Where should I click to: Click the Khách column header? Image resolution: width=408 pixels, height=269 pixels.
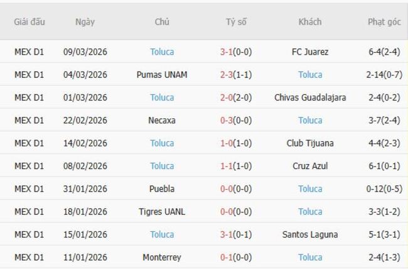coord(310,22)
